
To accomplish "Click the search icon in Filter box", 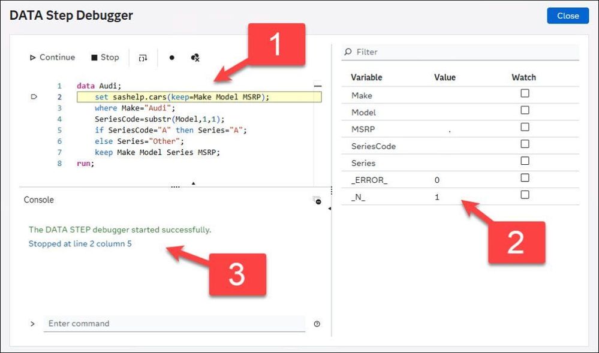I will [348, 52].
